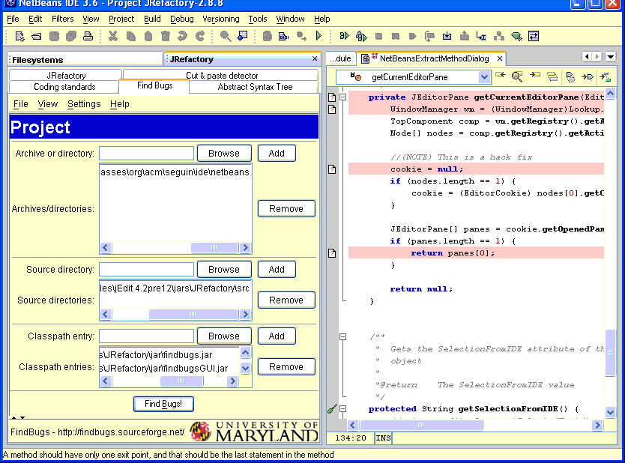Click classpath entries list down arrow

click(x=246, y=369)
